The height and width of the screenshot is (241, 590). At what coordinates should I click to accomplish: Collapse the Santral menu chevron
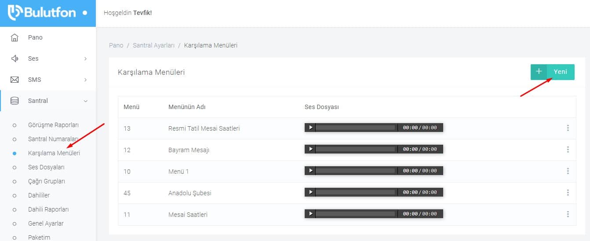click(85, 101)
